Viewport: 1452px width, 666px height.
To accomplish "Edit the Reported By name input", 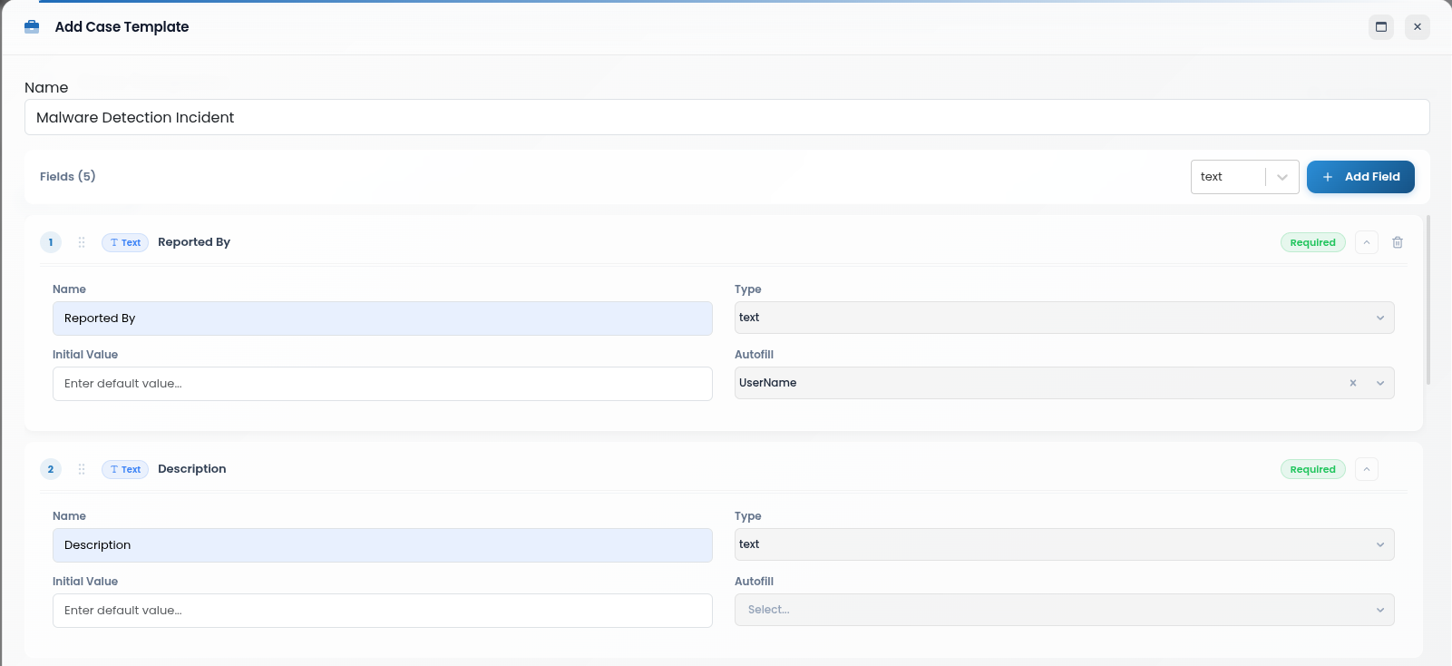I will (x=383, y=318).
